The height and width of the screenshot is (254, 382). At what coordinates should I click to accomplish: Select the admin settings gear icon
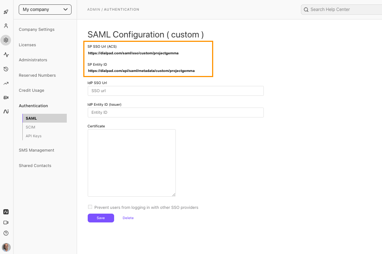[6, 40]
